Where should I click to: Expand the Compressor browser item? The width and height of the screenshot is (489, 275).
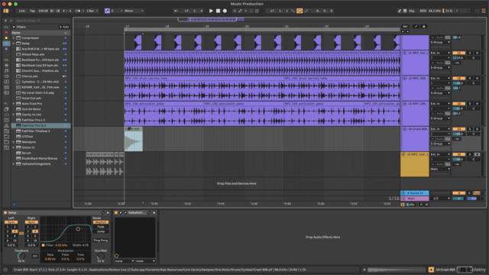14,38
